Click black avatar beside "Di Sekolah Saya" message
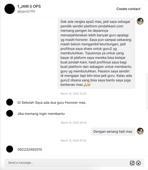The width and height of the screenshot is (148, 170). (x=10, y=102)
